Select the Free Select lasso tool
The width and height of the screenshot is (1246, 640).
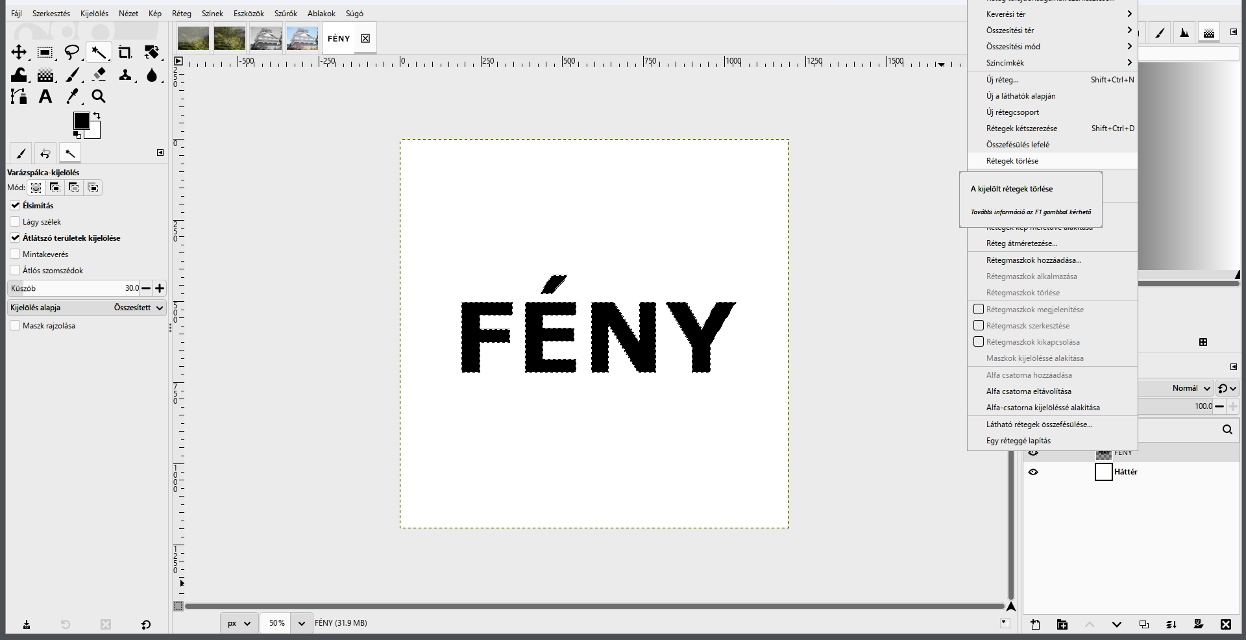(x=72, y=52)
